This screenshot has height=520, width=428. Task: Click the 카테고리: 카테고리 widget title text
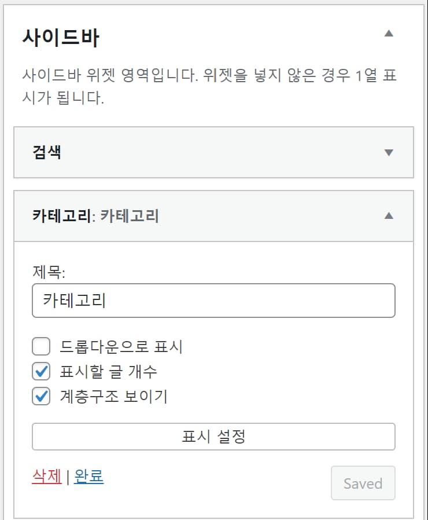coord(95,216)
